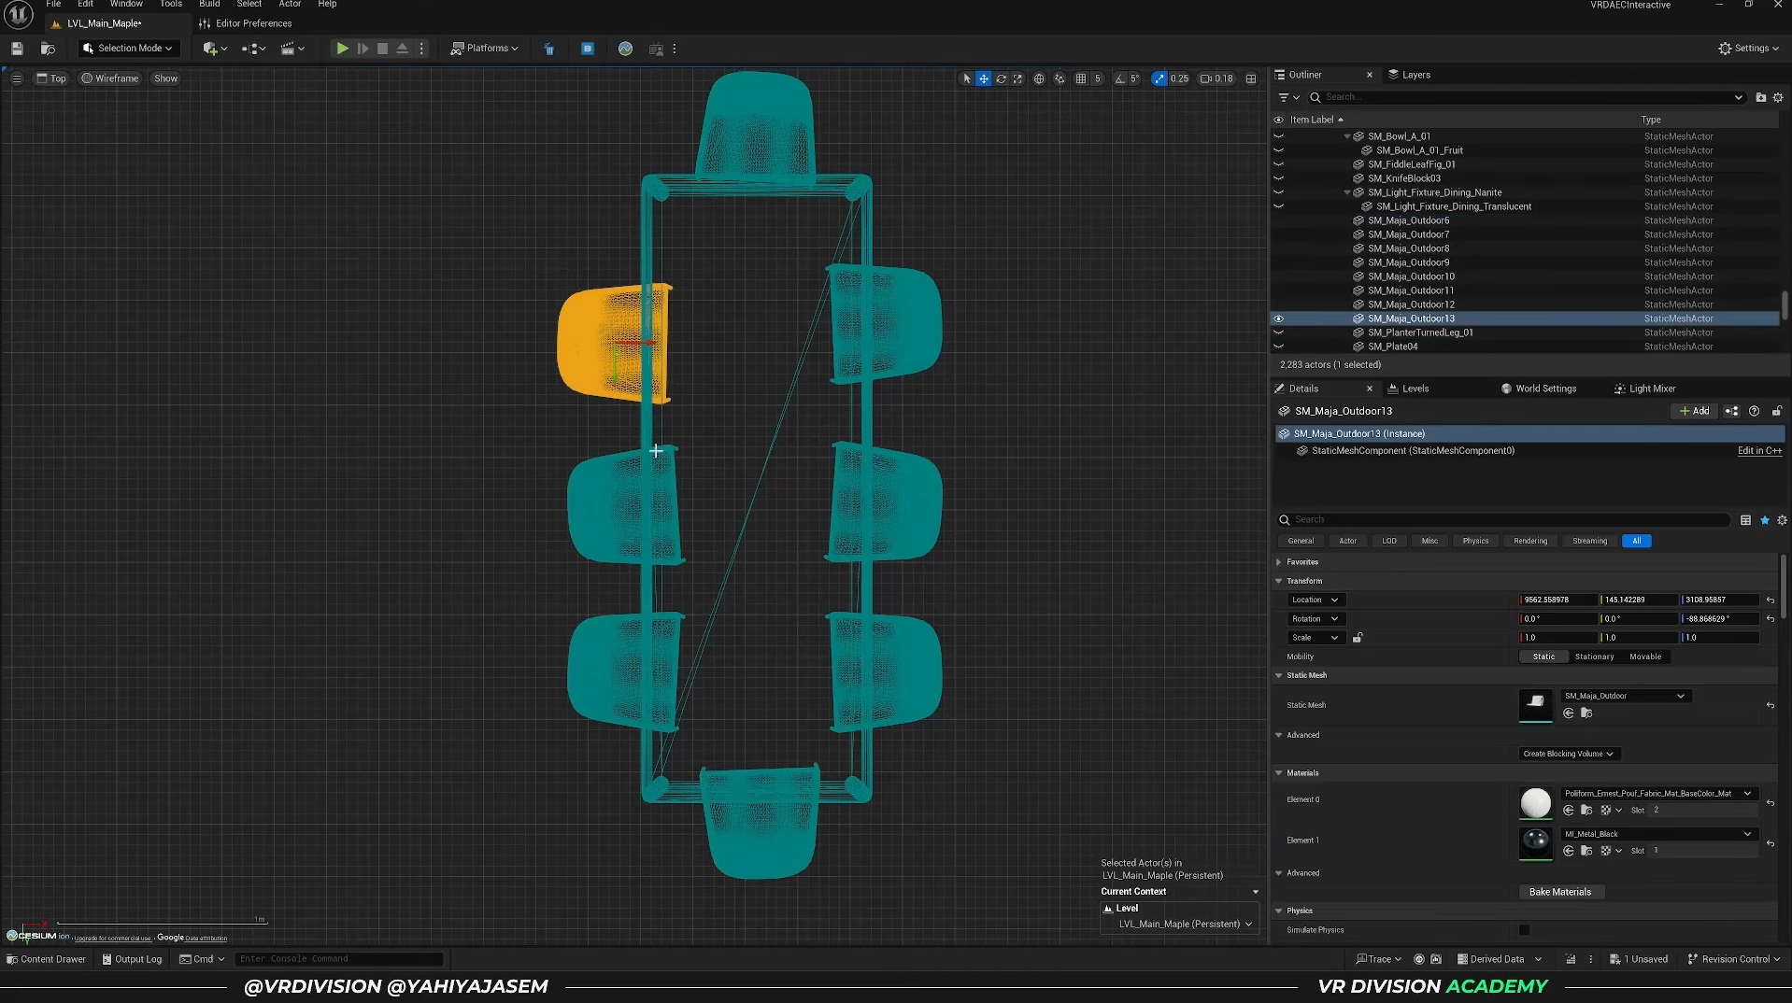Select the rotate gizmo tool in viewport

1001,78
